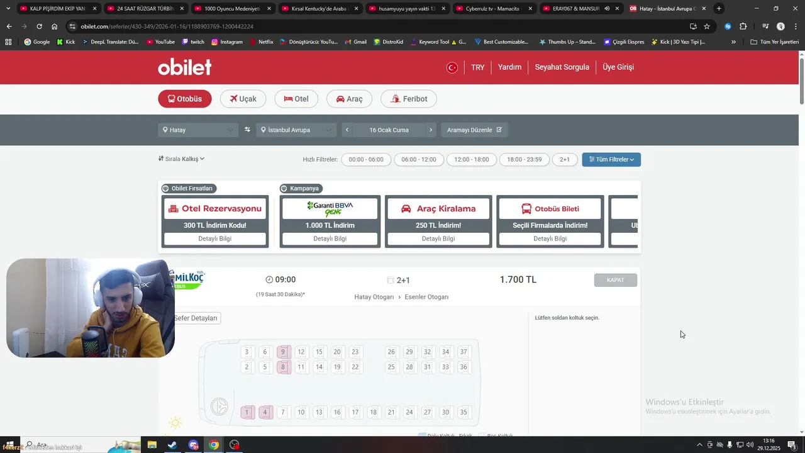Click Detaylı Bilgi under Otel Rezervasyonu
Image resolution: width=805 pixels, height=453 pixels.
[x=215, y=239]
